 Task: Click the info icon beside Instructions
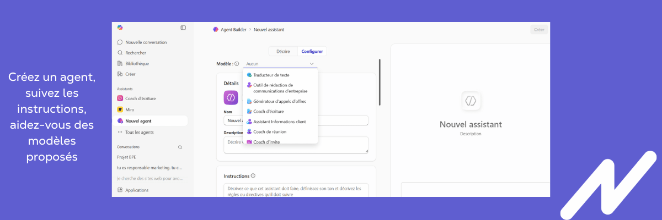[253, 176]
